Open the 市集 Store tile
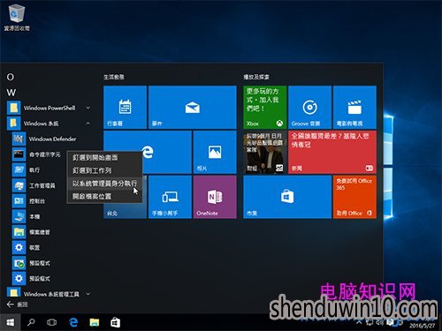The width and height of the screenshot is (442, 331). pyautogui.click(x=287, y=197)
